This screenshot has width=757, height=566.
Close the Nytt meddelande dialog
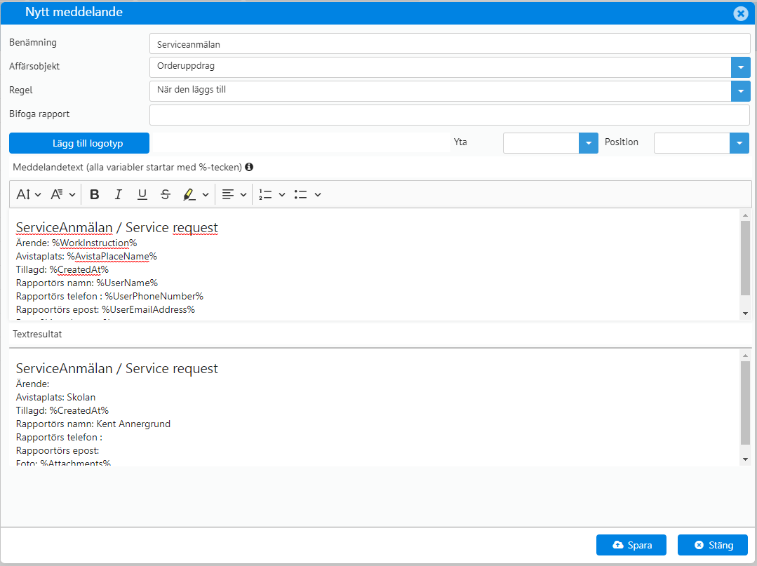741,13
